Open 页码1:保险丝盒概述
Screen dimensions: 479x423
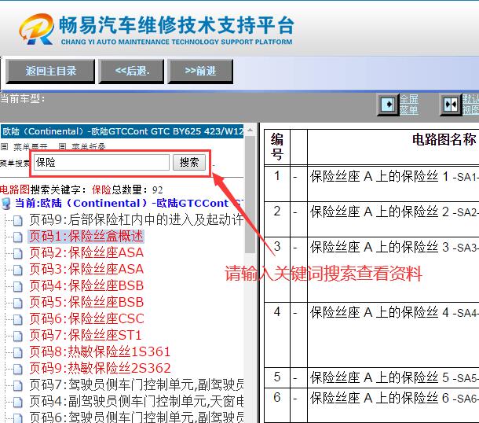point(86,236)
